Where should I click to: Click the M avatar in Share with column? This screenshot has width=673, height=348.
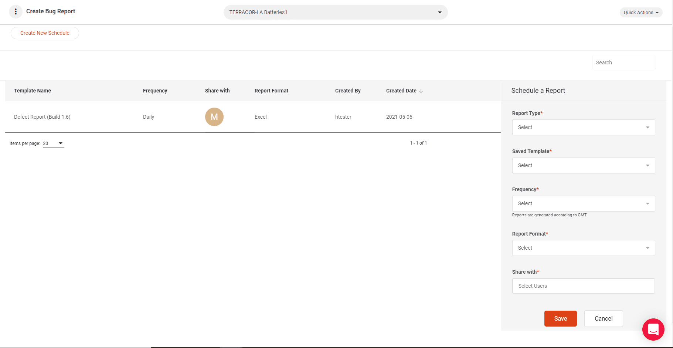[214, 117]
